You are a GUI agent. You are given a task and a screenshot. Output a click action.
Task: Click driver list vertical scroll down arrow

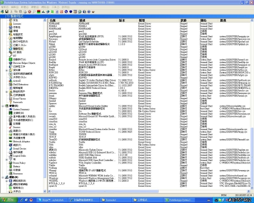click(252, 188)
